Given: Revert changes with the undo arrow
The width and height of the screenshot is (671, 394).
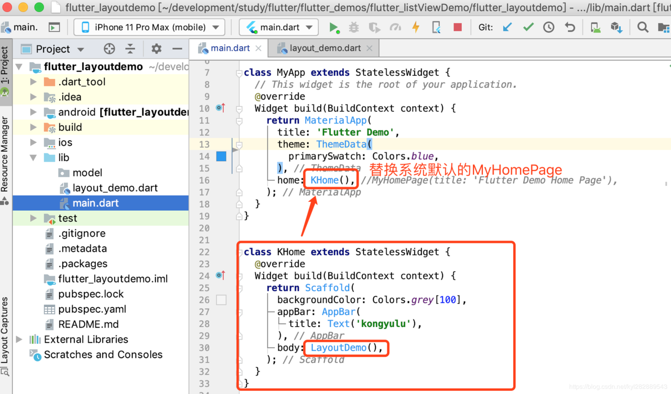Looking at the screenshot, I should 570,27.
